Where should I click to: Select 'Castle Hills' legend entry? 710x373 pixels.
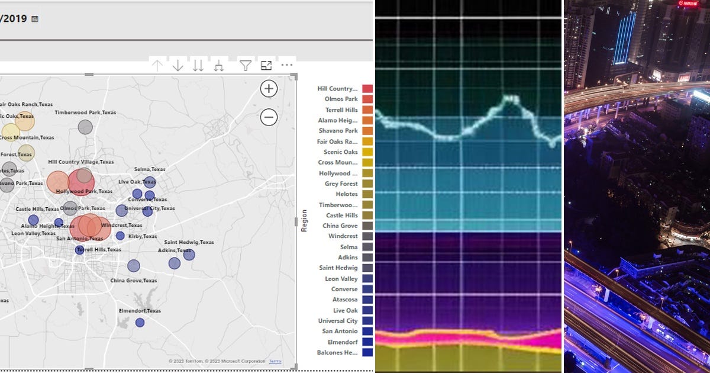[x=342, y=216]
